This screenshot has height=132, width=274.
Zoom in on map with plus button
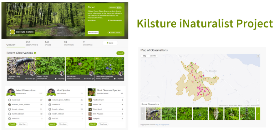pos(258,100)
